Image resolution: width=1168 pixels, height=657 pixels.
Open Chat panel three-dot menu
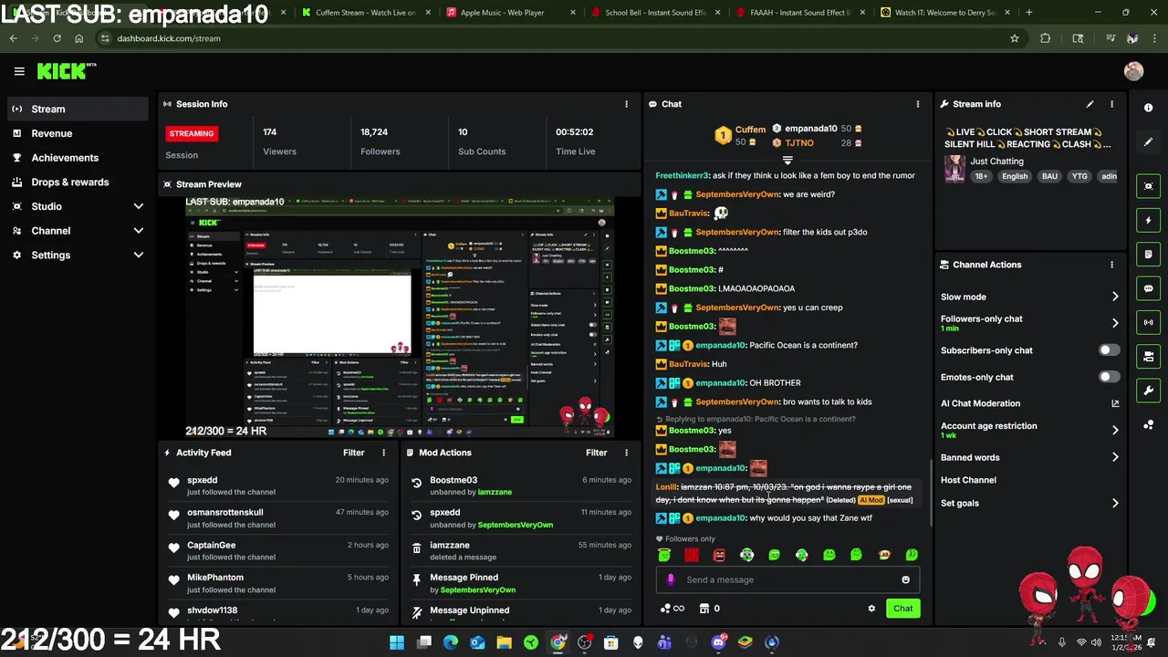point(917,104)
